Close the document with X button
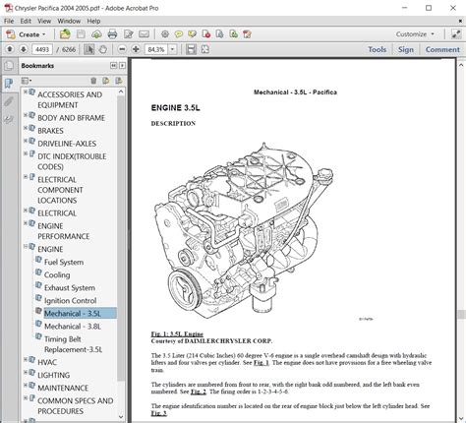Viewport: 466px width, 423px height. [x=460, y=21]
